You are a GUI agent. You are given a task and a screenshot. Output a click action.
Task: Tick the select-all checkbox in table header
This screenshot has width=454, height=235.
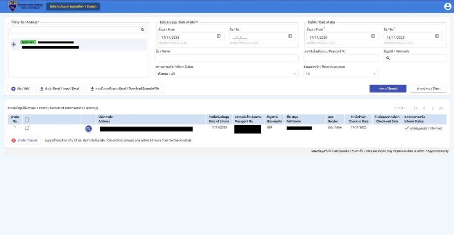[27, 119]
